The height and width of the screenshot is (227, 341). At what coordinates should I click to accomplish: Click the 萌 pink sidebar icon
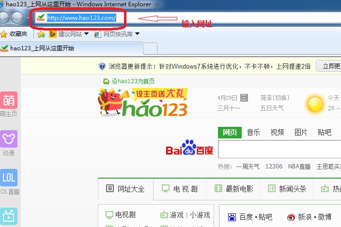[9, 100]
